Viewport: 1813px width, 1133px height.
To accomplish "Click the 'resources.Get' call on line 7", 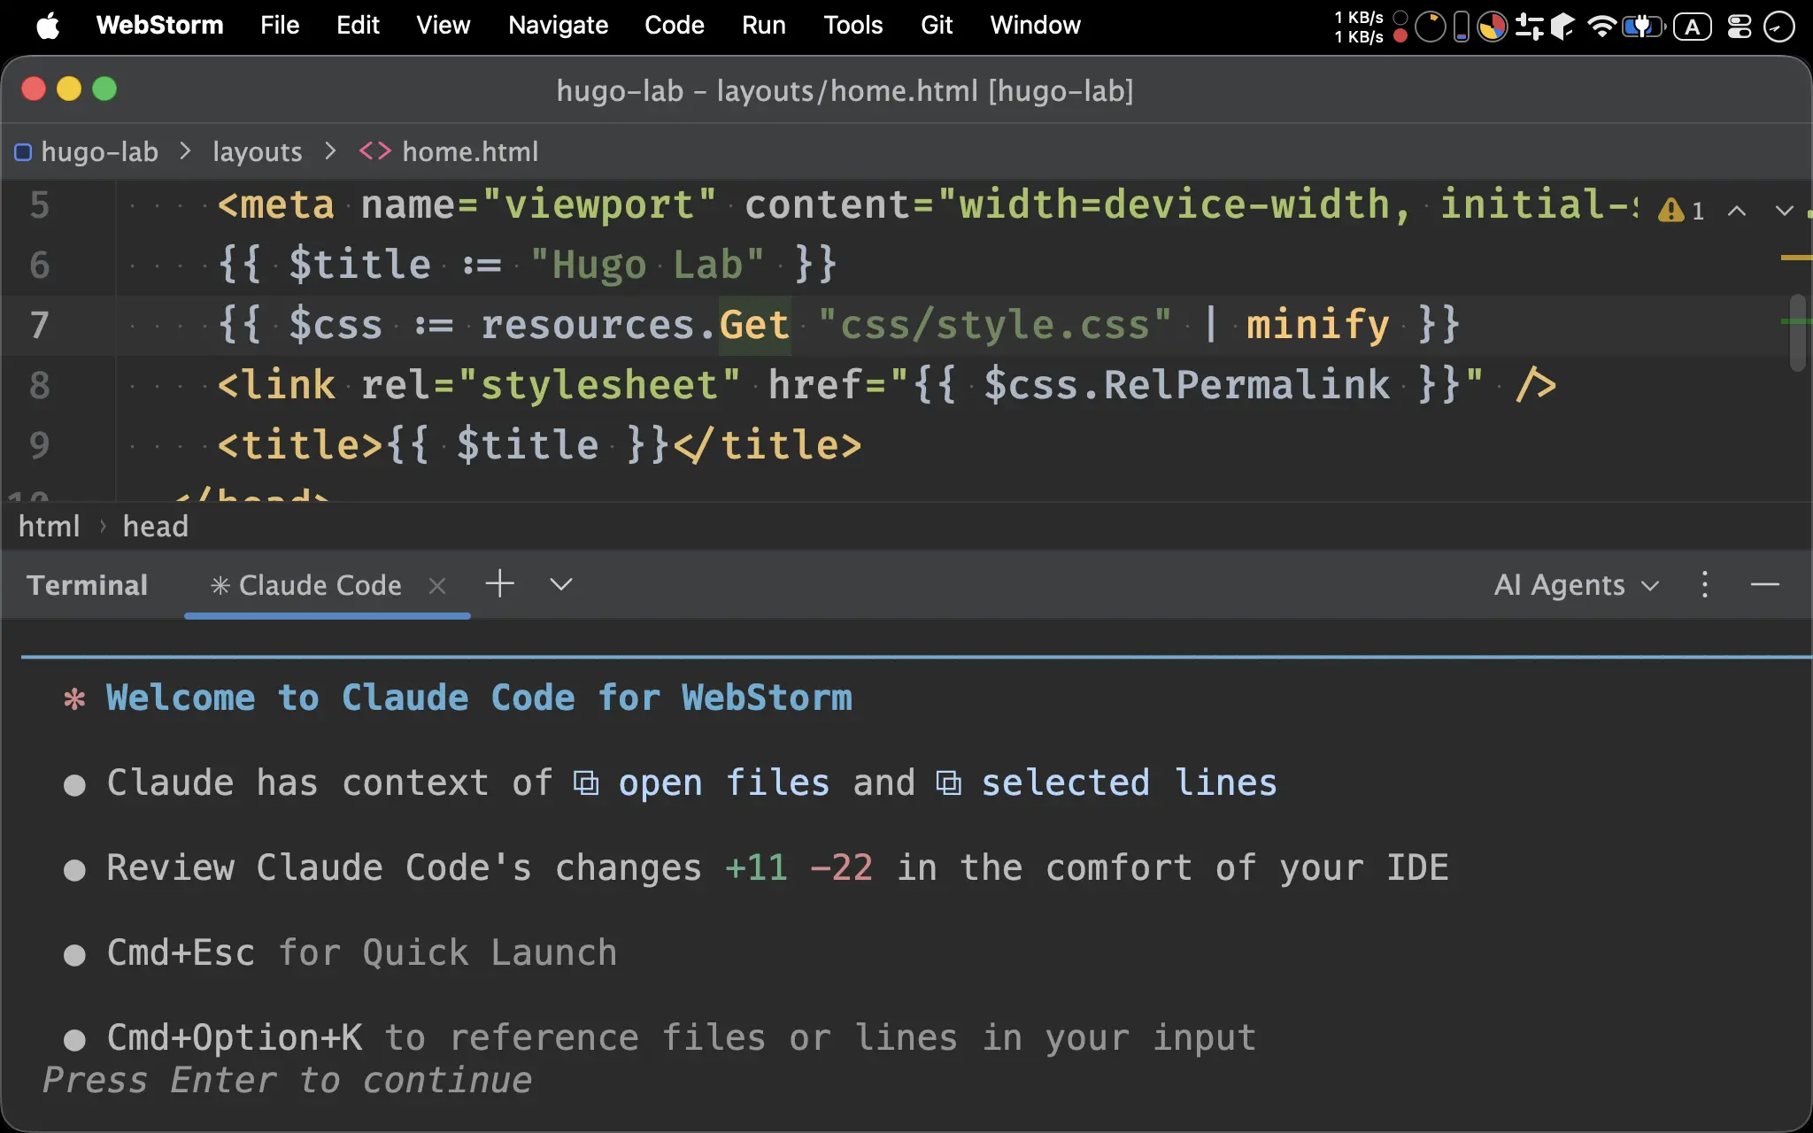I will click(635, 325).
